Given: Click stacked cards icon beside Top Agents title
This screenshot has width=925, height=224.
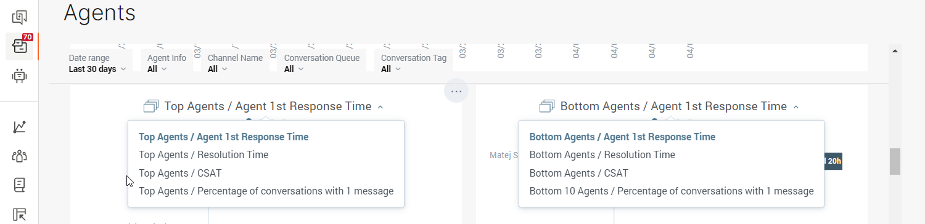Looking at the screenshot, I should 151,106.
